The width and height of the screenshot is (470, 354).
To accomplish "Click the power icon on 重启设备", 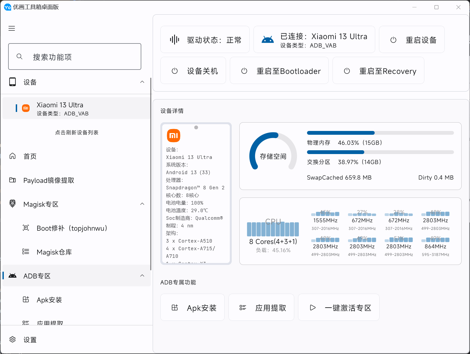I will (x=393, y=40).
